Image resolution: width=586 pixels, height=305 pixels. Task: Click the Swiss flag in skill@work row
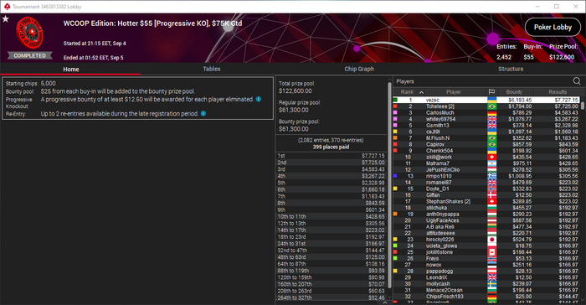(492, 158)
